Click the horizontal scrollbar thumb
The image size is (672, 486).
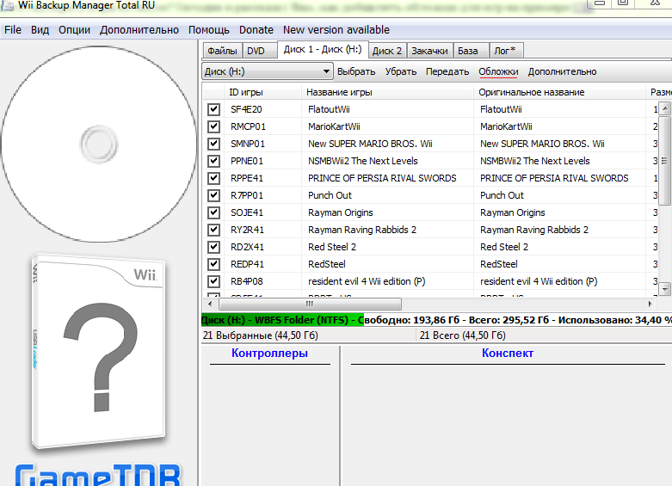click(310, 304)
